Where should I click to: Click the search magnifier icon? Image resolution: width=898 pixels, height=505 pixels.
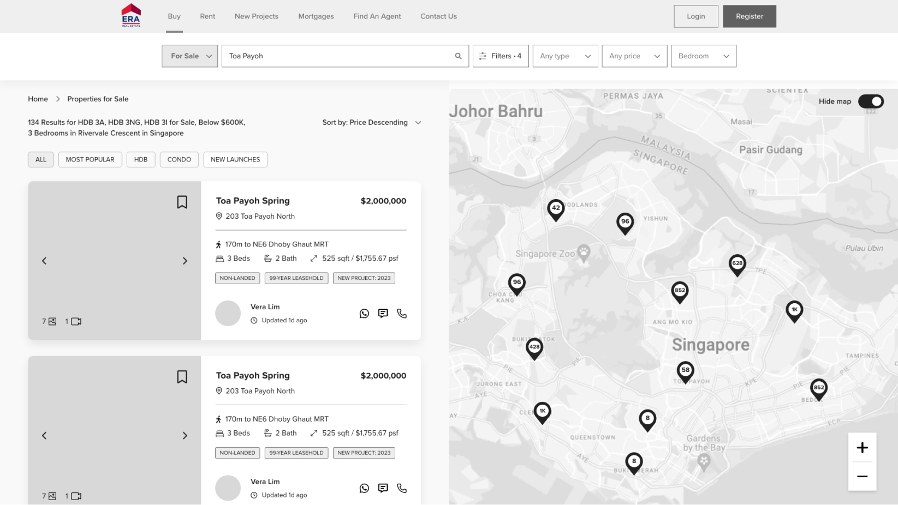click(458, 56)
